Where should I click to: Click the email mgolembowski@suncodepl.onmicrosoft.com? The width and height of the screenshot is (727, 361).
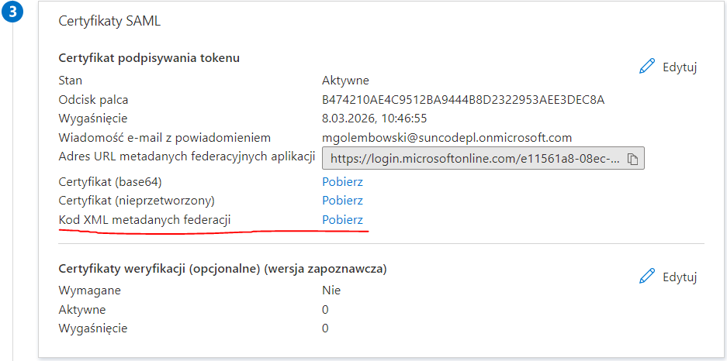[447, 137]
